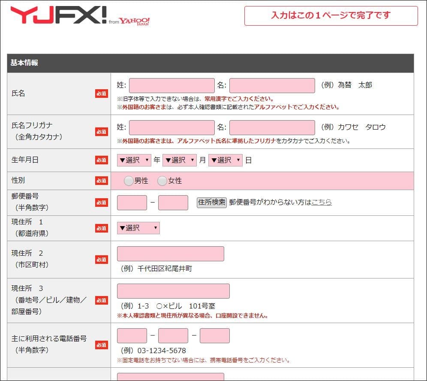Image resolution: width=427 pixels, height=381 pixels.
Task: Click the 必須 badge beside 現住所 2
Action: click(x=102, y=260)
